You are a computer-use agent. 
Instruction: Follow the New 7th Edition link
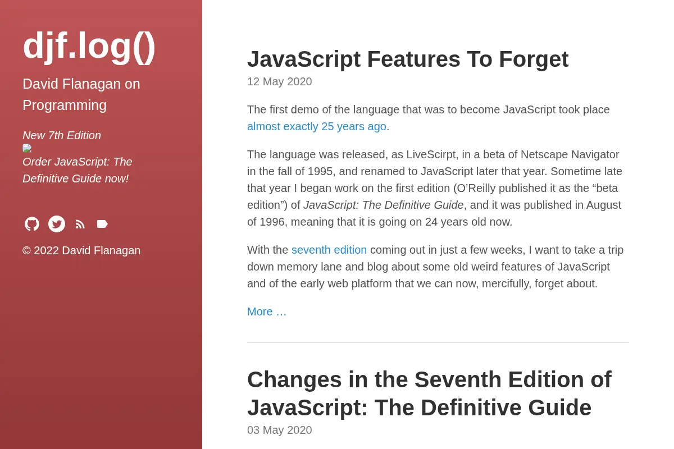pos(62,135)
